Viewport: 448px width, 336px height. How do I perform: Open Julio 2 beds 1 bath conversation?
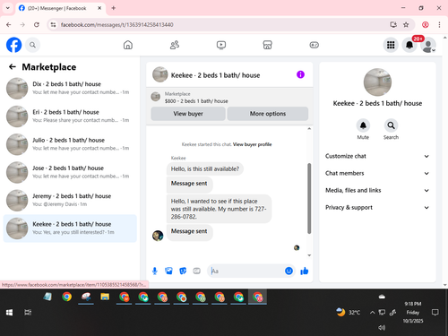(70, 144)
